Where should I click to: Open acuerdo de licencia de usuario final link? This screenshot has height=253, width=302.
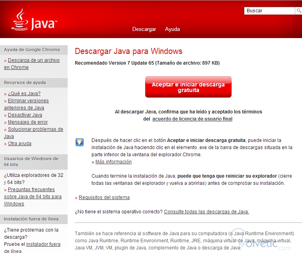pos(192,119)
